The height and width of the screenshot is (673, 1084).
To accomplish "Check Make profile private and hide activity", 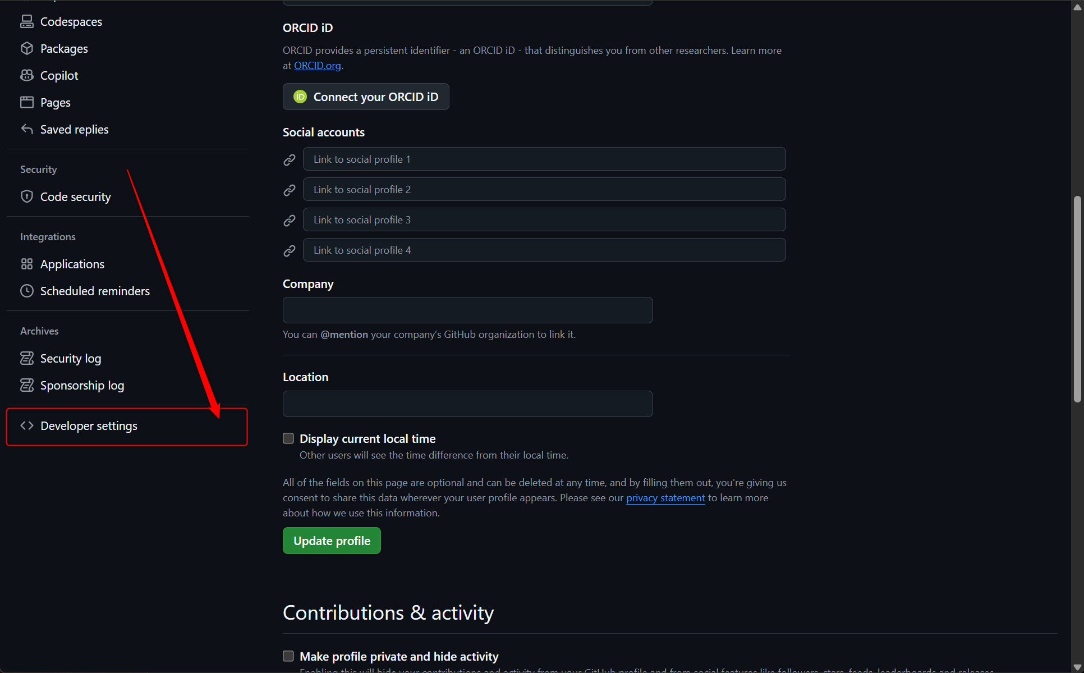I will [x=288, y=656].
